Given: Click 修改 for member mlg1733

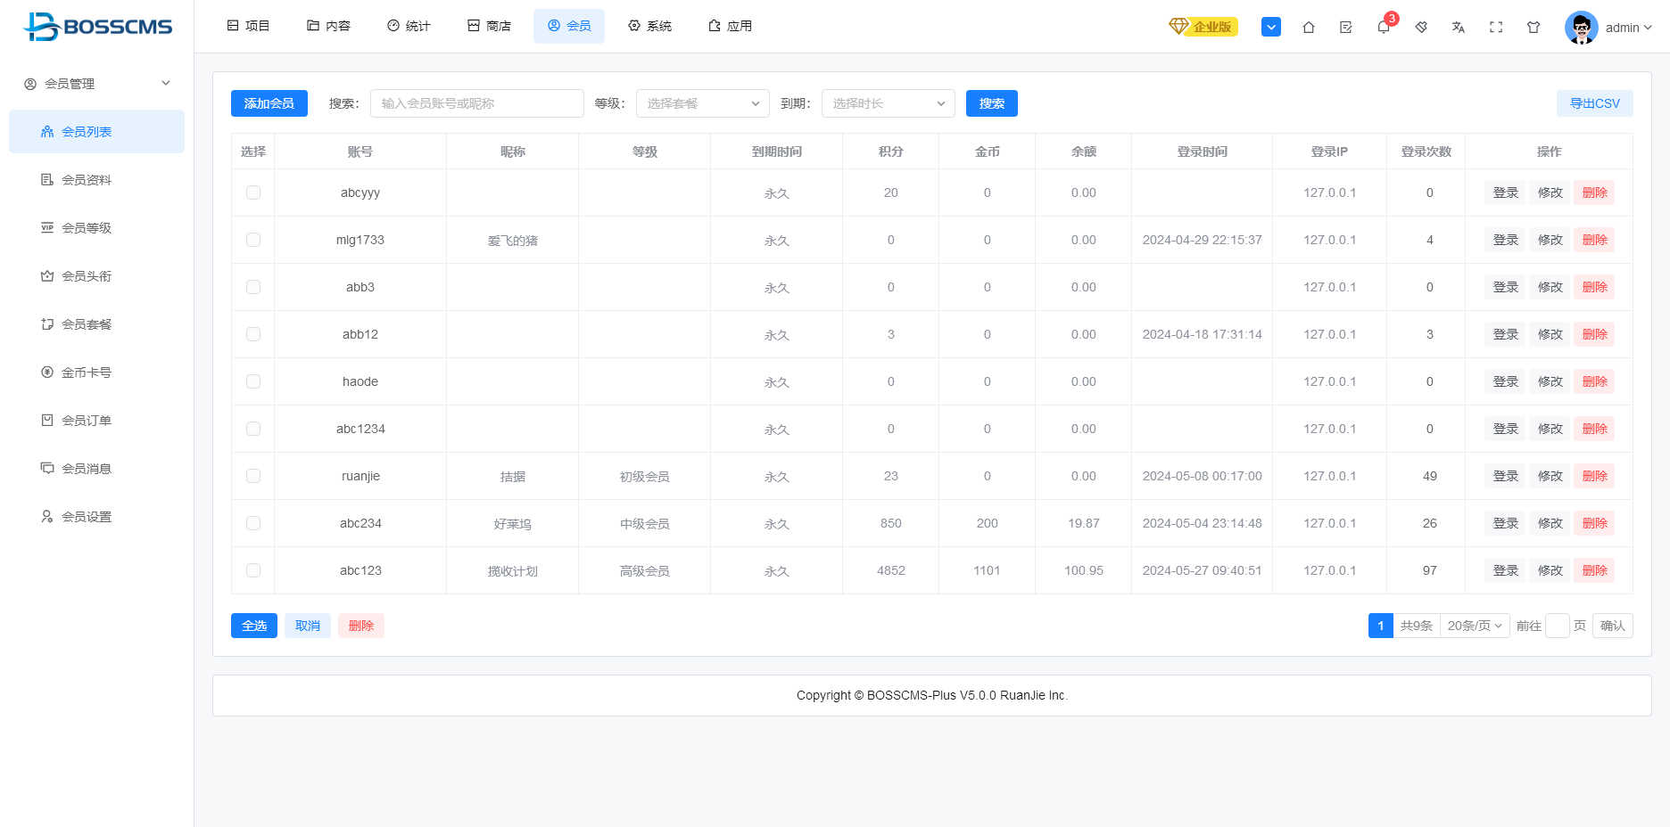Looking at the screenshot, I should tap(1550, 240).
